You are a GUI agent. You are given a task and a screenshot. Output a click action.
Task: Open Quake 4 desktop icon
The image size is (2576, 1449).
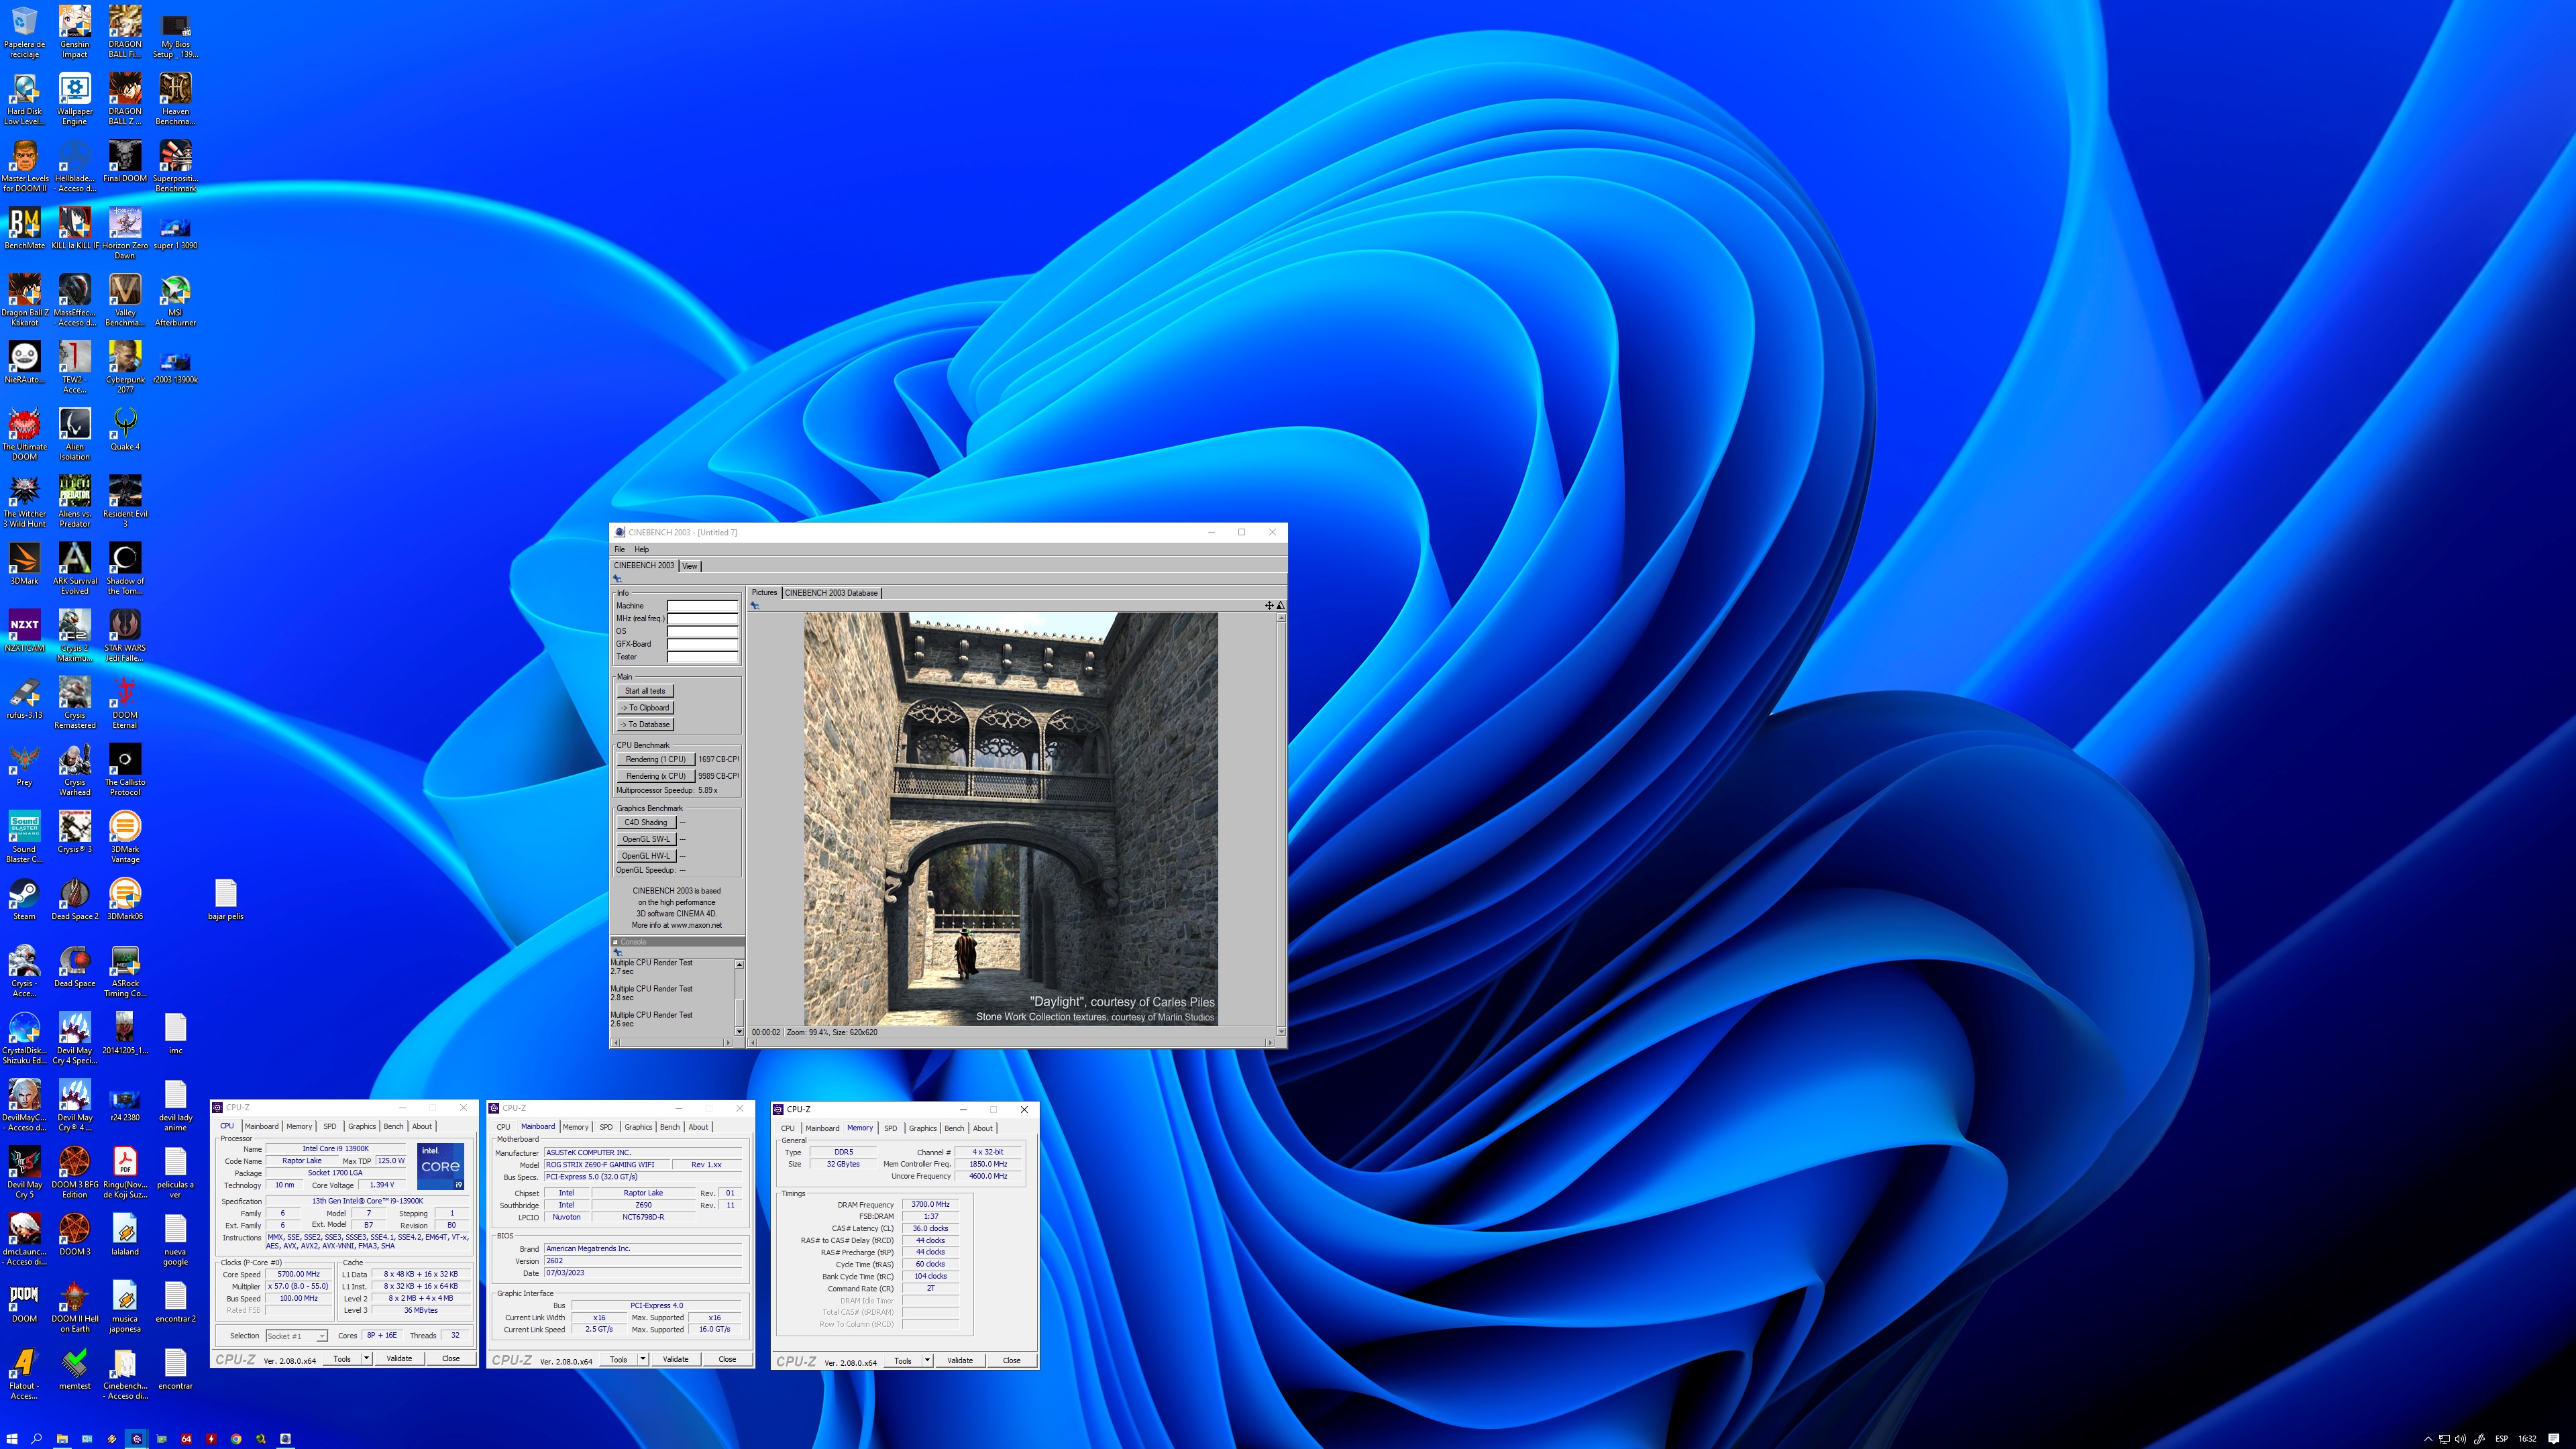(125, 429)
